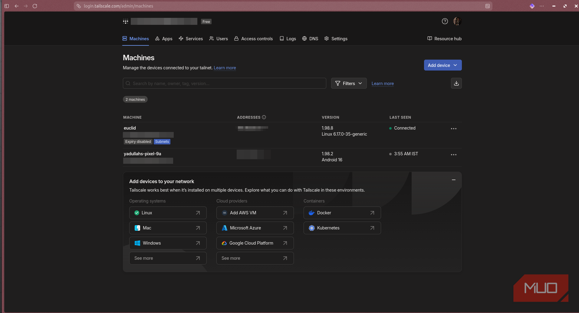Viewport: 579px width, 313px height.
Task: Collapse the Add devices to your network card
Action: tap(453, 180)
